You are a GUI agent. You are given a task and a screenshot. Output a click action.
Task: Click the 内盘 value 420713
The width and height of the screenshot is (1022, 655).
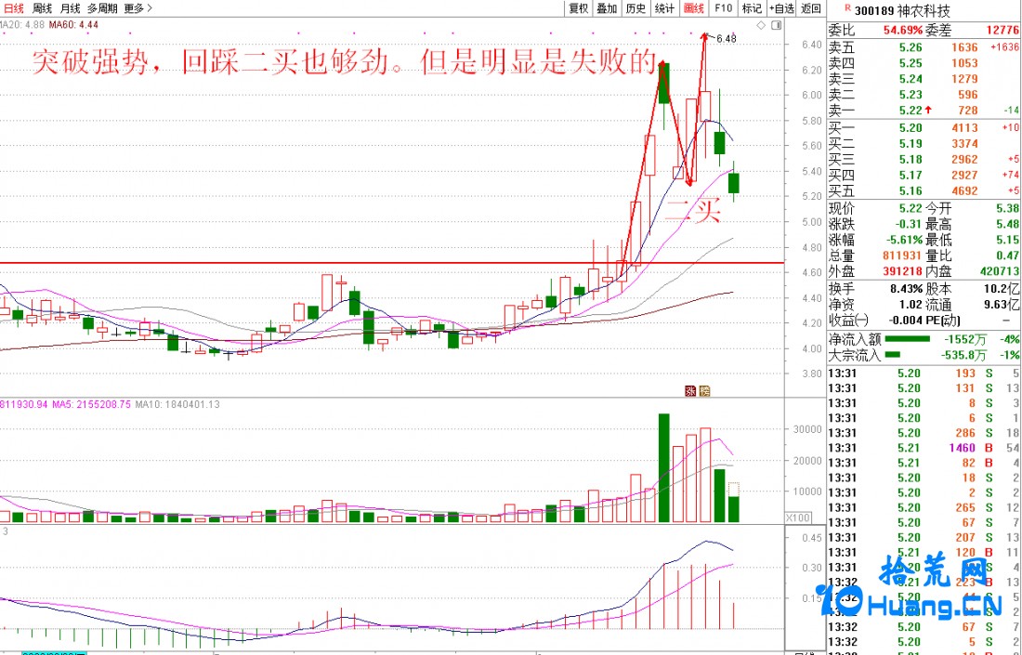pyautogui.click(x=1000, y=271)
